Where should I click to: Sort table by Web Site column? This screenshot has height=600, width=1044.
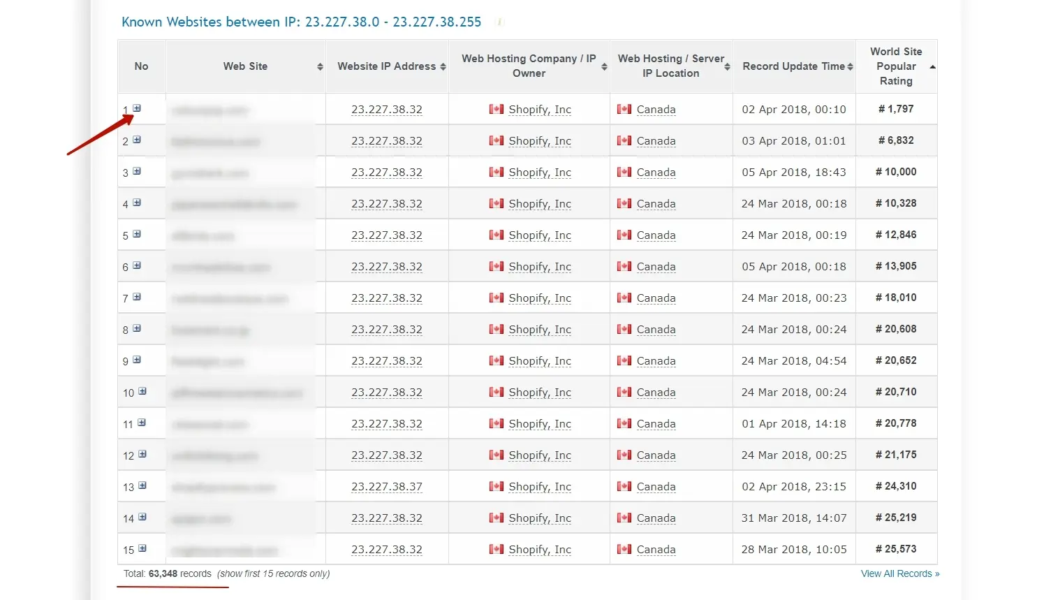coord(320,67)
